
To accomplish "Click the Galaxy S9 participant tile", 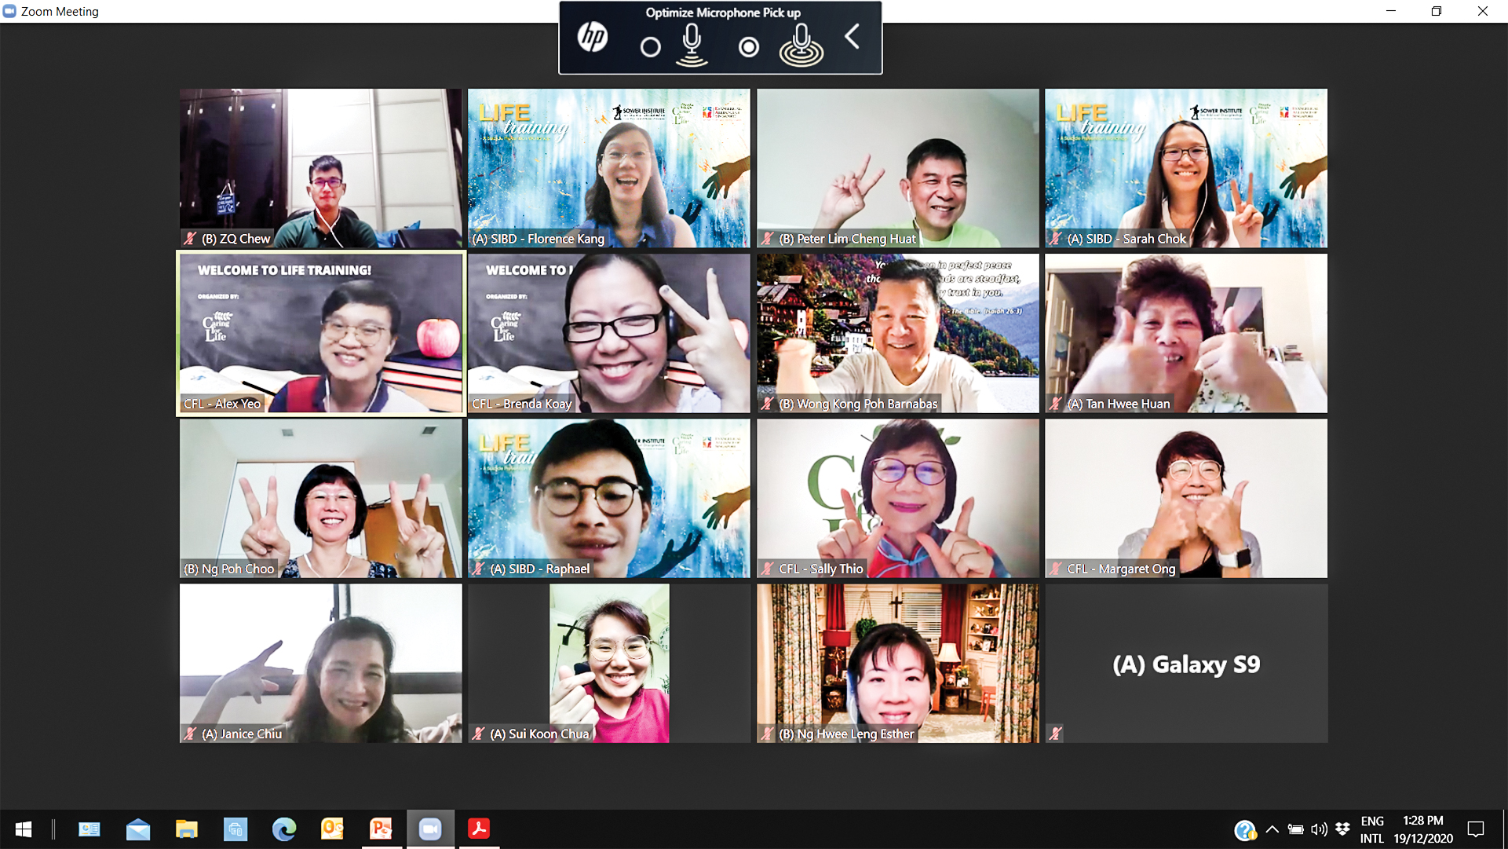I will point(1185,664).
